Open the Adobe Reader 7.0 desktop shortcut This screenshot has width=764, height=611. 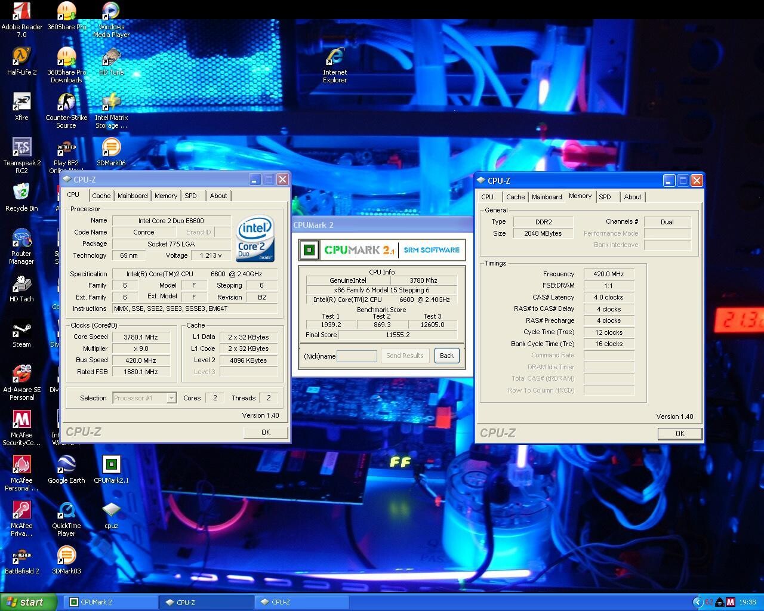pyautogui.click(x=22, y=20)
